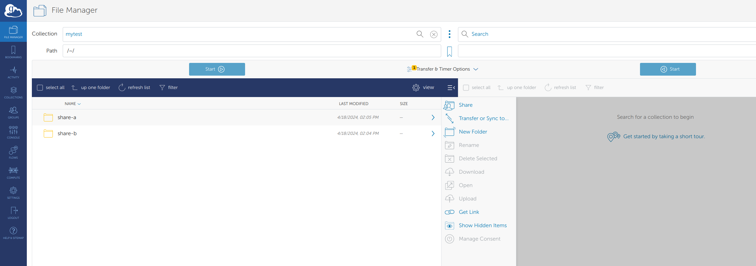Clear the mytest collection field
This screenshot has height=266, width=756.
(434, 34)
